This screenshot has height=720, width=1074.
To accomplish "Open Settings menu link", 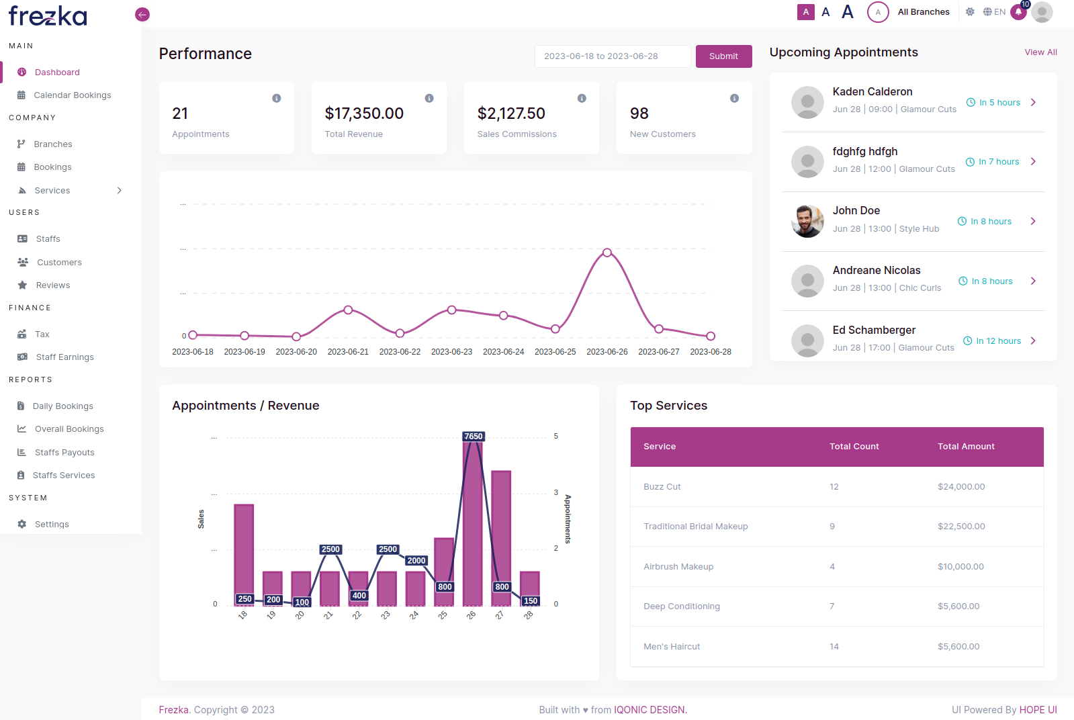I will [x=52, y=524].
